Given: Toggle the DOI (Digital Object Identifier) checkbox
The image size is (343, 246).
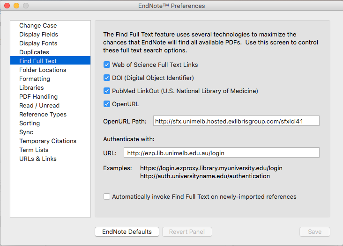Looking at the screenshot, I should click(x=107, y=78).
